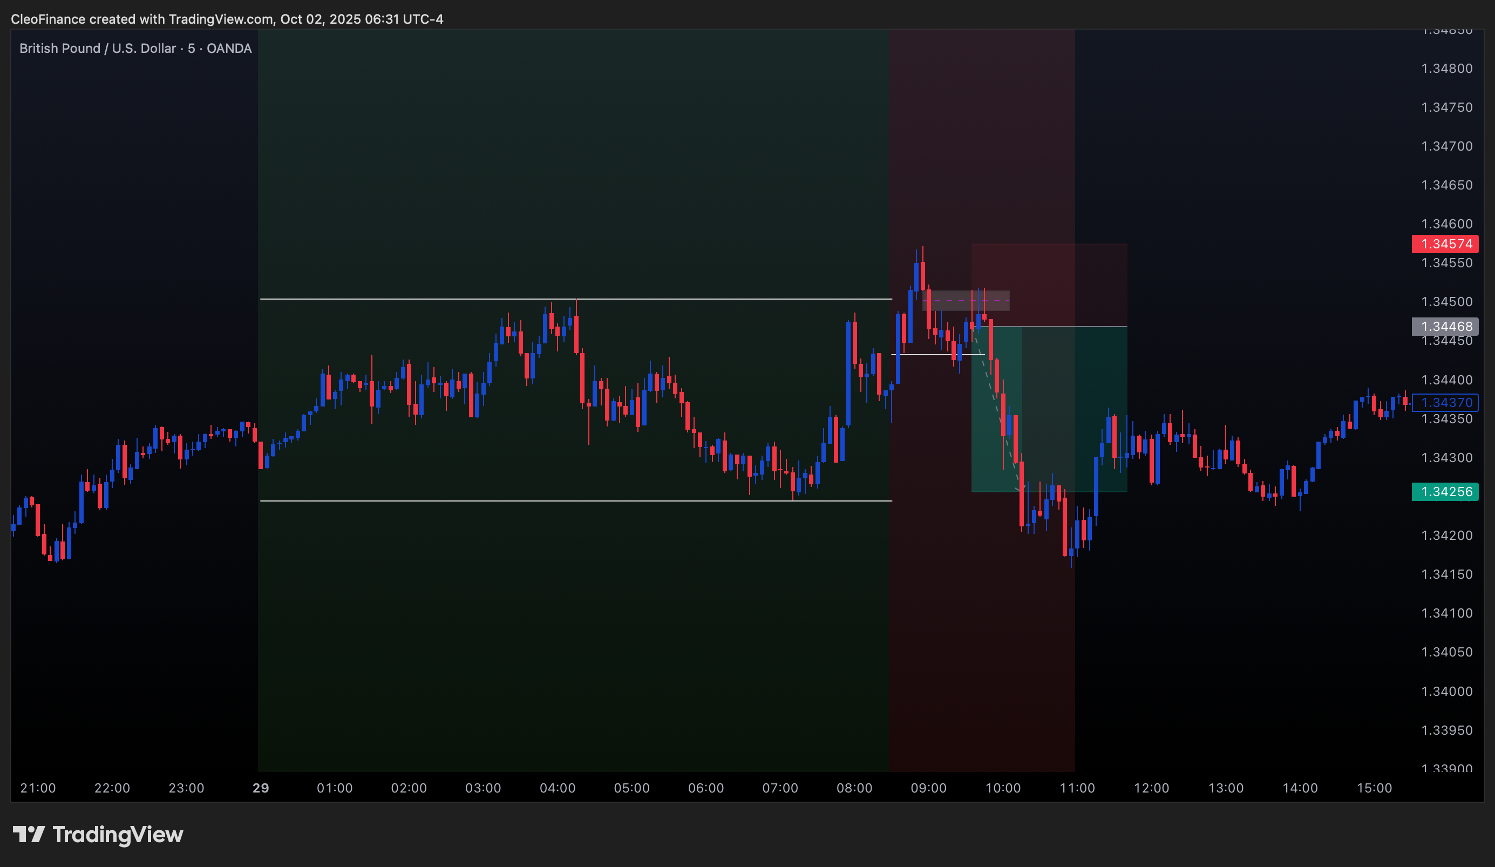Click the gray 1.34468 entry price label

coord(1445,327)
